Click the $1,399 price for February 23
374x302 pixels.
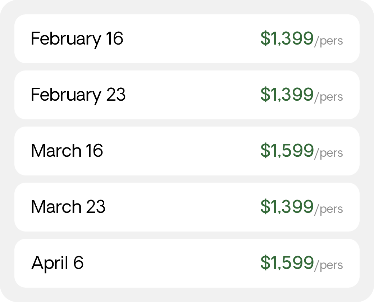[287, 95]
